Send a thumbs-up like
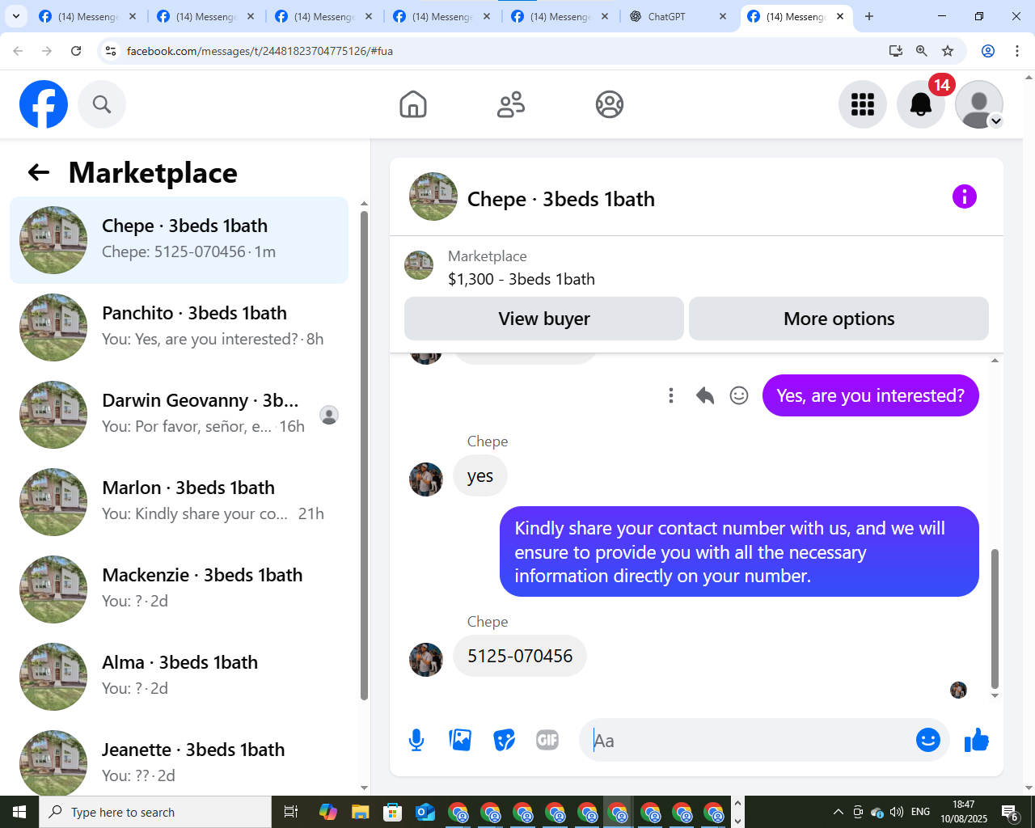 [x=977, y=740]
